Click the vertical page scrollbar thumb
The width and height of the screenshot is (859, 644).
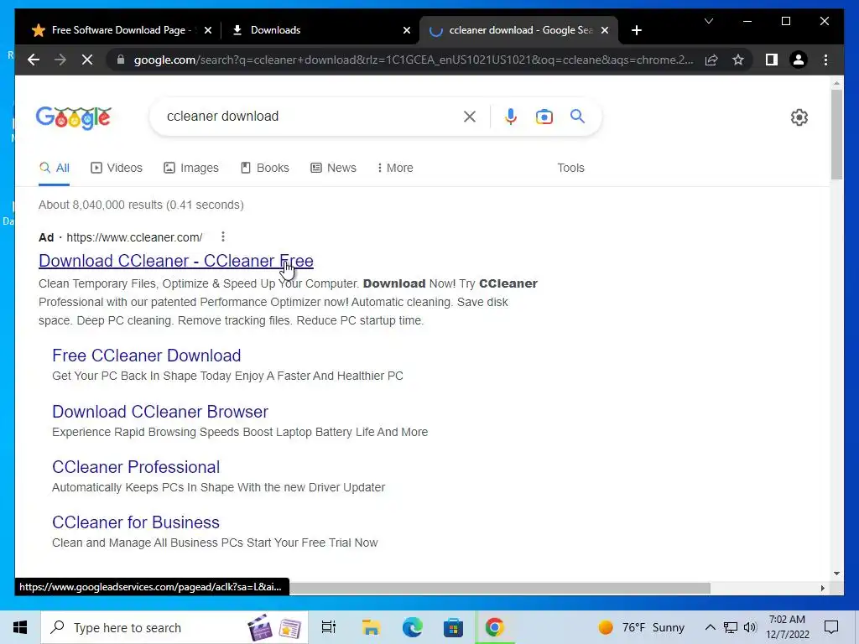(836, 135)
